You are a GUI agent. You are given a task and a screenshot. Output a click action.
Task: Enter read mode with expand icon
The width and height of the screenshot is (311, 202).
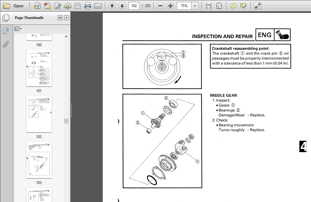pyautogui.click(x=257, y=6)
